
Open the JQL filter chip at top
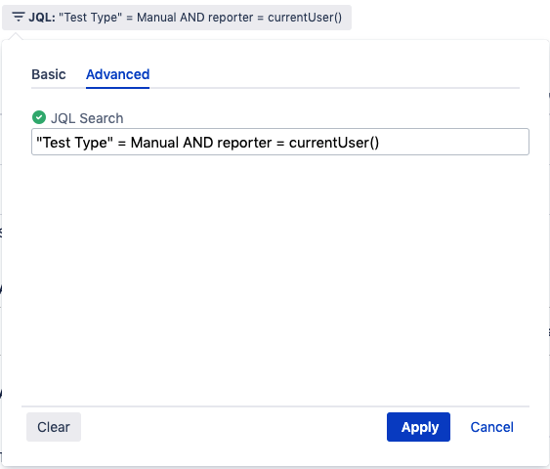(x=177, y=18)
